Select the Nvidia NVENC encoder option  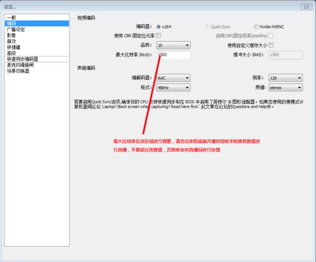pyautogui.click(x=256, y=27)
